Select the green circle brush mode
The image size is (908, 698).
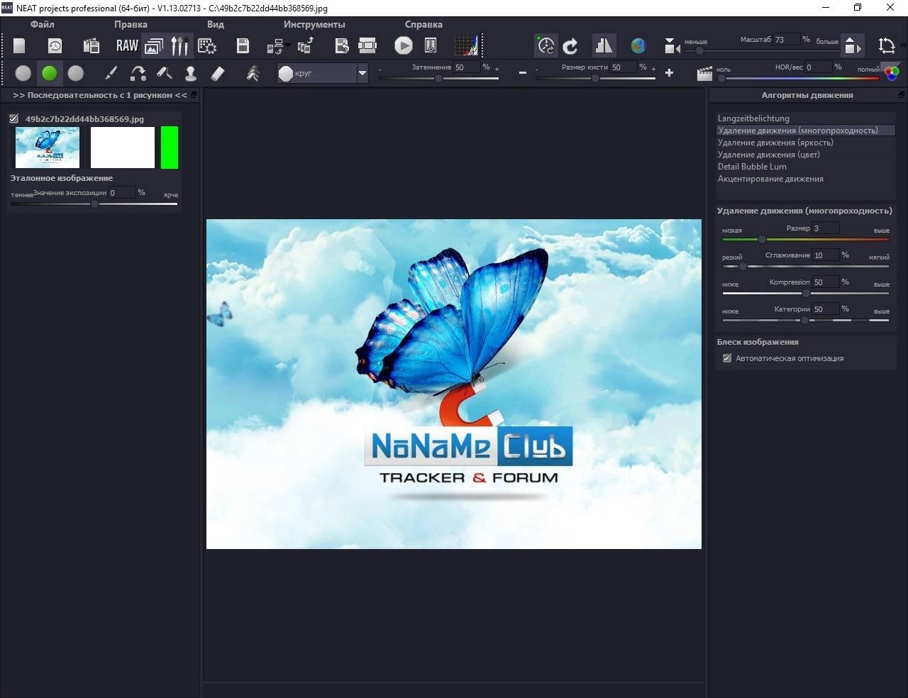pyautogui.click(x=50, y=73)
